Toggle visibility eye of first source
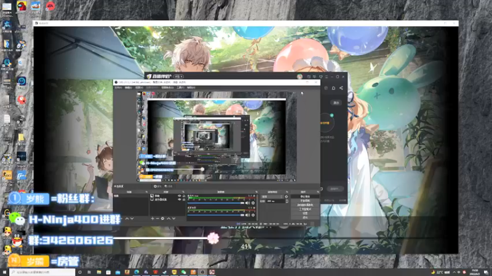This screenshot has width=492, height=276. coord(180,196)
